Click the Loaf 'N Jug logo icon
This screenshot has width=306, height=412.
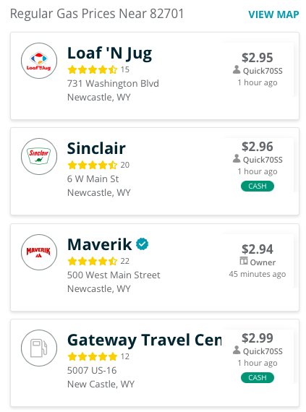39,61
